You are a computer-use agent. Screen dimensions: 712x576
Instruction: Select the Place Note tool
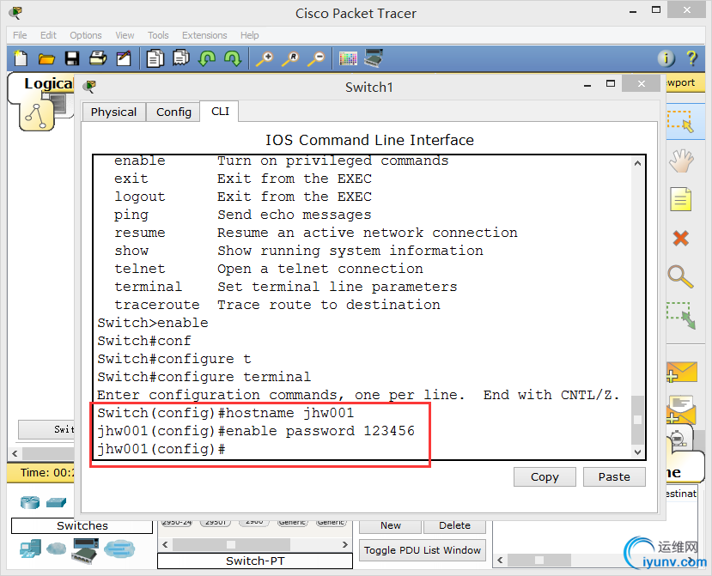[681, 199]
